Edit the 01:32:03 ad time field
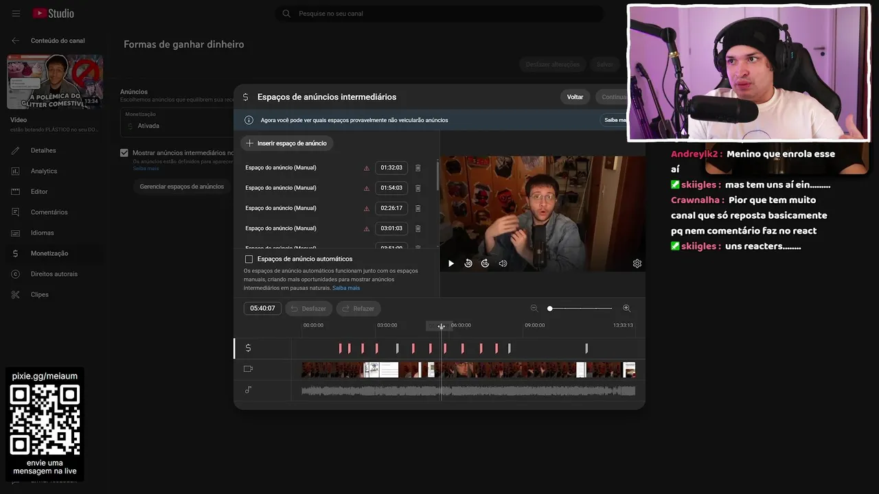 pos(391,167)
